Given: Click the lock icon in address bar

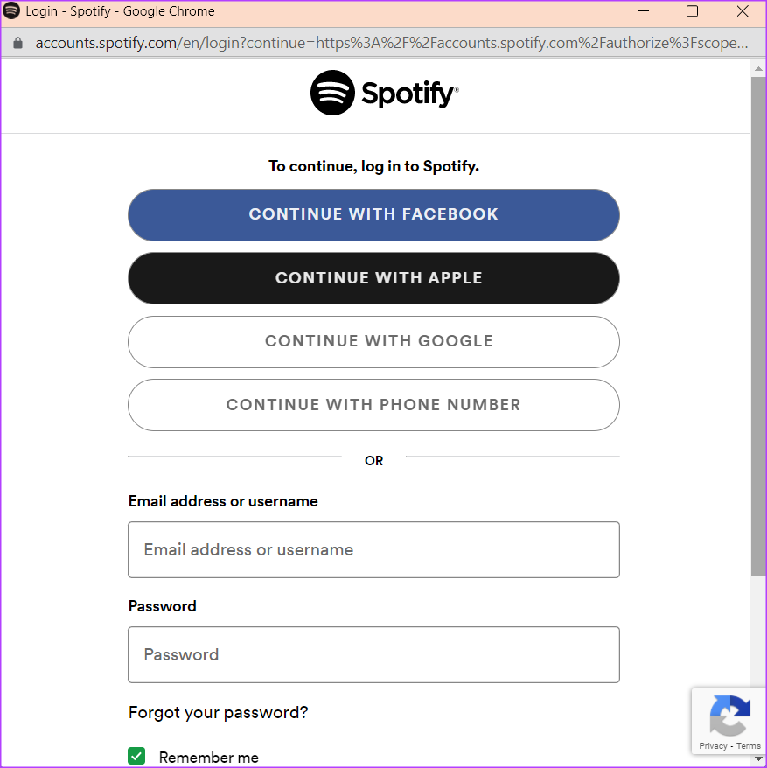Looking at the screenshot, I should tap(17, 43).
